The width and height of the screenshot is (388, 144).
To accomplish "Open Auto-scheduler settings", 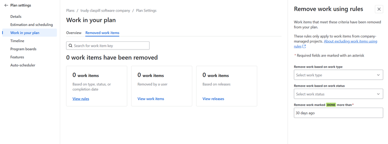I will (x=23, y=65).
